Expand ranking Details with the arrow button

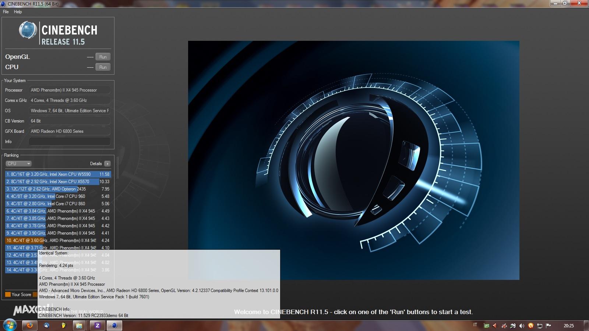tap(107, 164)
